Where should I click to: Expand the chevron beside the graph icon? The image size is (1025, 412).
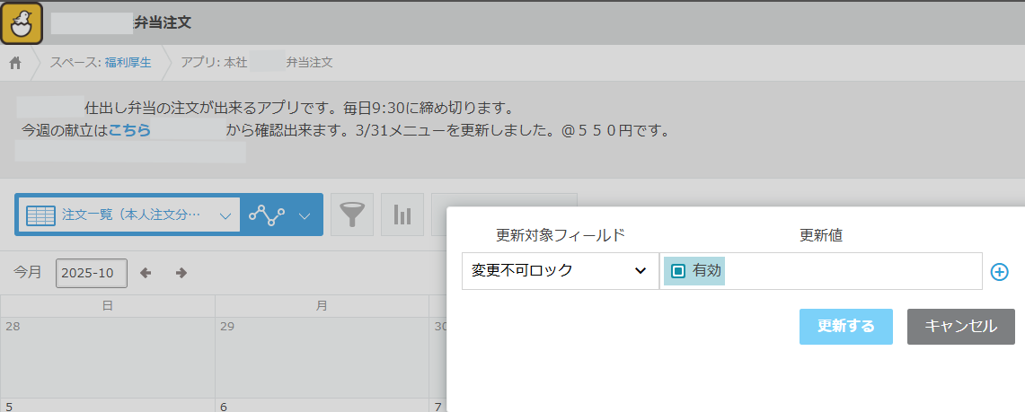[x=305, y=215]
